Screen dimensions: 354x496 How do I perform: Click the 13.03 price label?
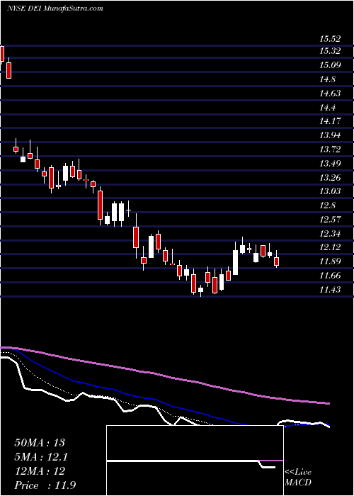330,191
